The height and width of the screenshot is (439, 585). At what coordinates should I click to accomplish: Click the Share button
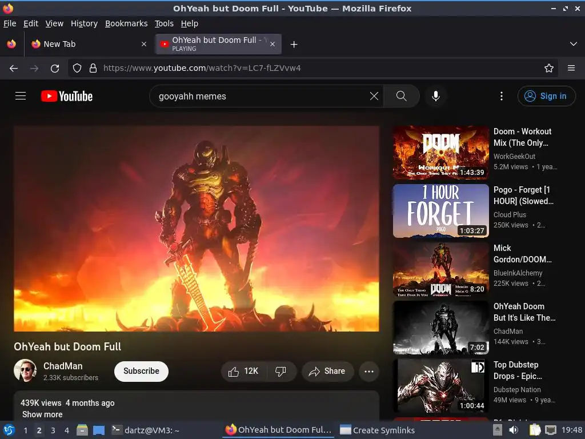327,372
